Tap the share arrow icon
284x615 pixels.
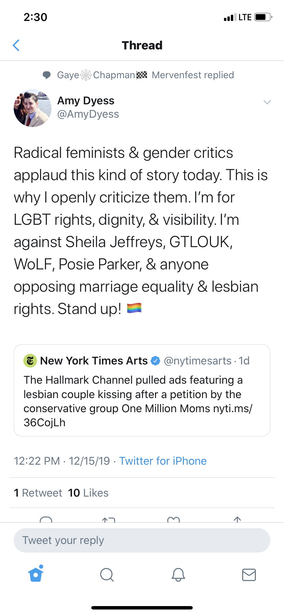(237, 520)
